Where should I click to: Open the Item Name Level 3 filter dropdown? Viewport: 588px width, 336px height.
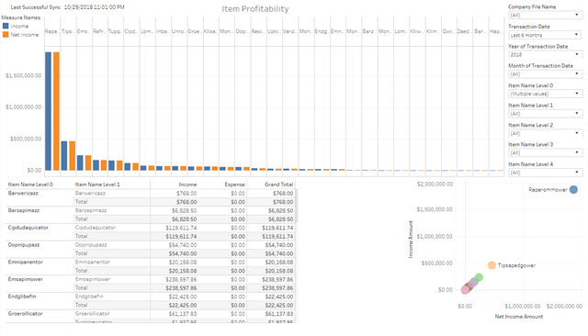pyautogui.click(x=545, y=152)
